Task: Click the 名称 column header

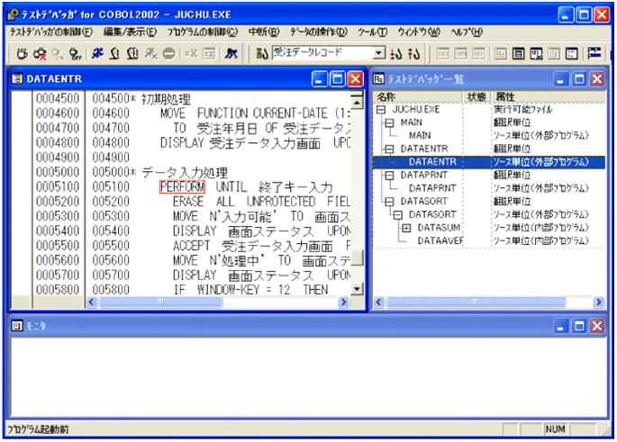Action: 418,96
